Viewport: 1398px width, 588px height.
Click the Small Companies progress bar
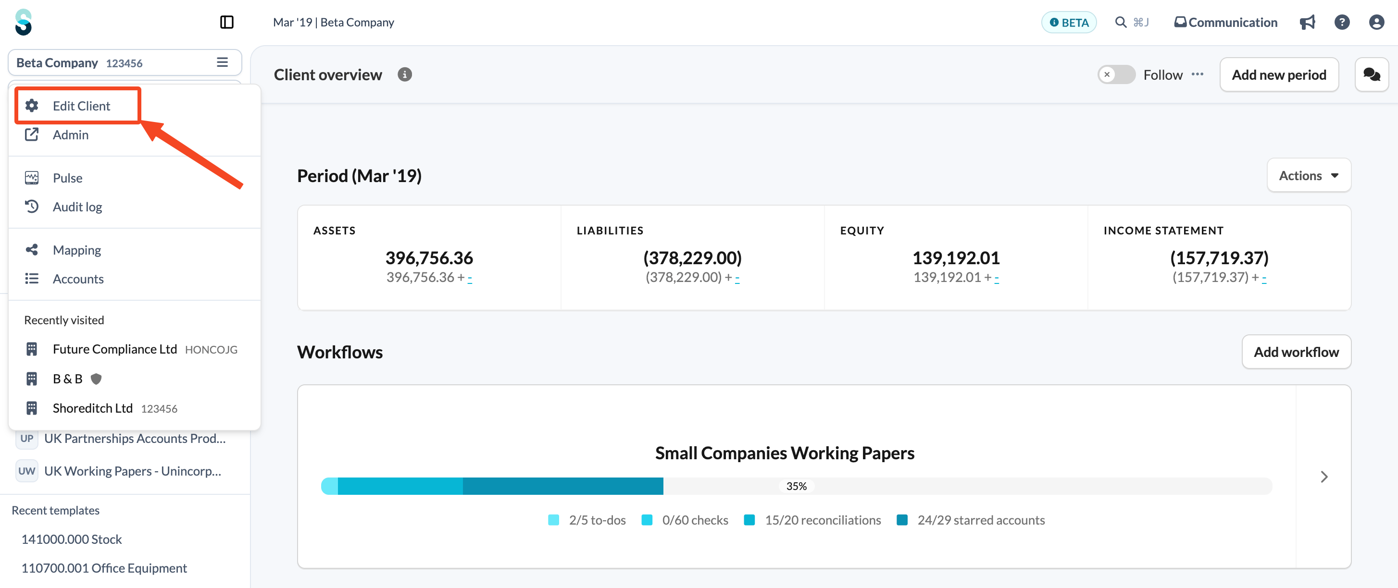796,486
